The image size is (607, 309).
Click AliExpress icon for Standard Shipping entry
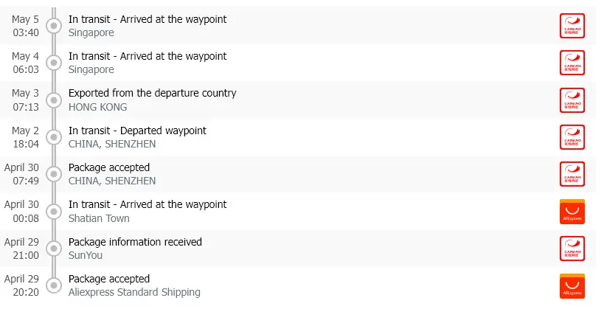tap(572, 285)
